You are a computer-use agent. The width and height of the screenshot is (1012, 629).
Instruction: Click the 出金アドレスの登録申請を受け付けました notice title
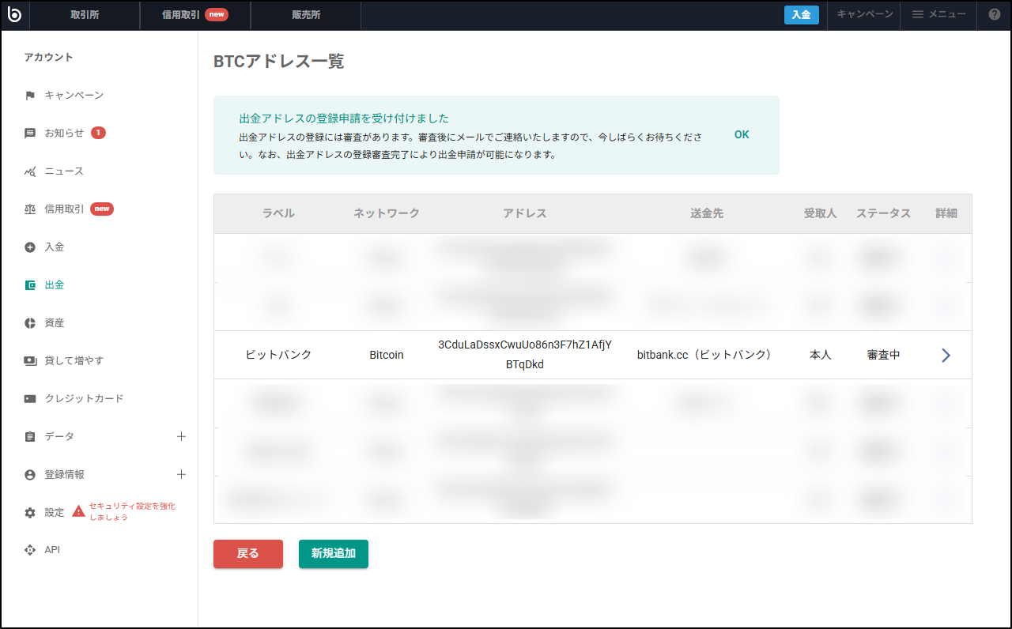pyautogui.click(x=344, y=118)
